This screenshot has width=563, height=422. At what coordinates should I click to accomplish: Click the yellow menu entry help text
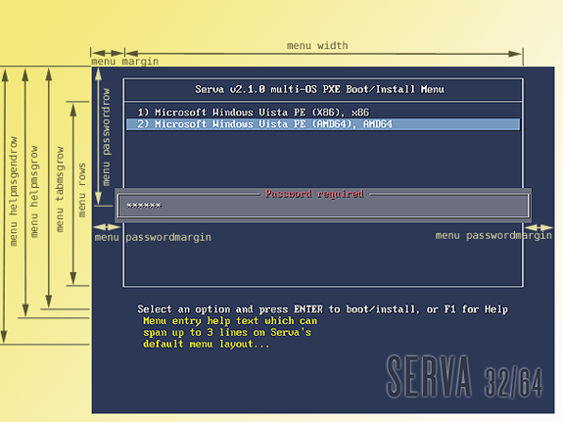[230, 332]
